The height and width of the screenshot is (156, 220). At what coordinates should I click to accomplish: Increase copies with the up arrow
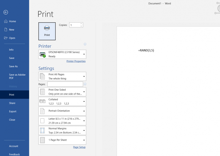click(x=81, y=24)
